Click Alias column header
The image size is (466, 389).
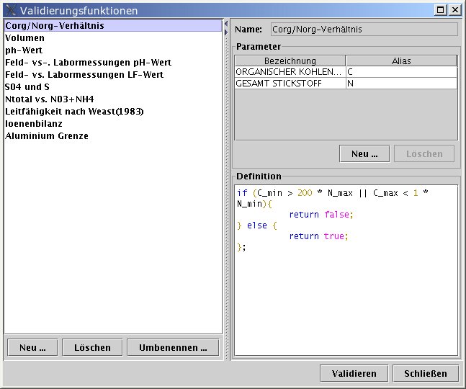click(401, 61)
